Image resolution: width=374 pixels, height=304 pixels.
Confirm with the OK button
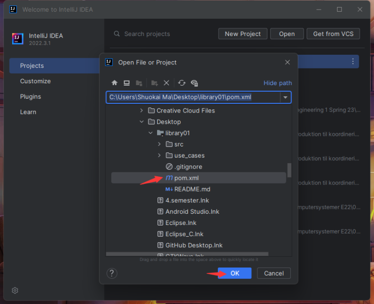point(235,273)
